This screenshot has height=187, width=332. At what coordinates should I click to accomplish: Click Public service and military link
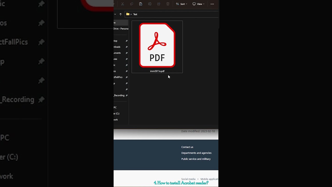196,159
